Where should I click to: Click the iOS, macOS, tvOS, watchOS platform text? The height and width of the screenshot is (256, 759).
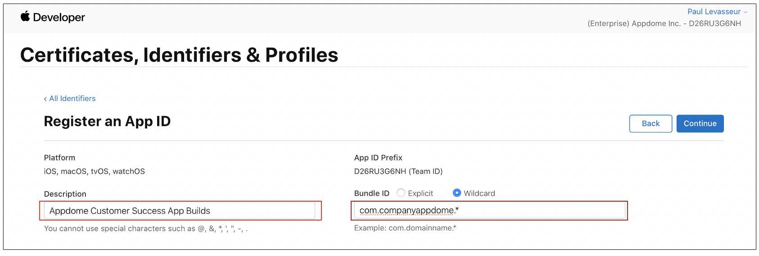(95, 171)
